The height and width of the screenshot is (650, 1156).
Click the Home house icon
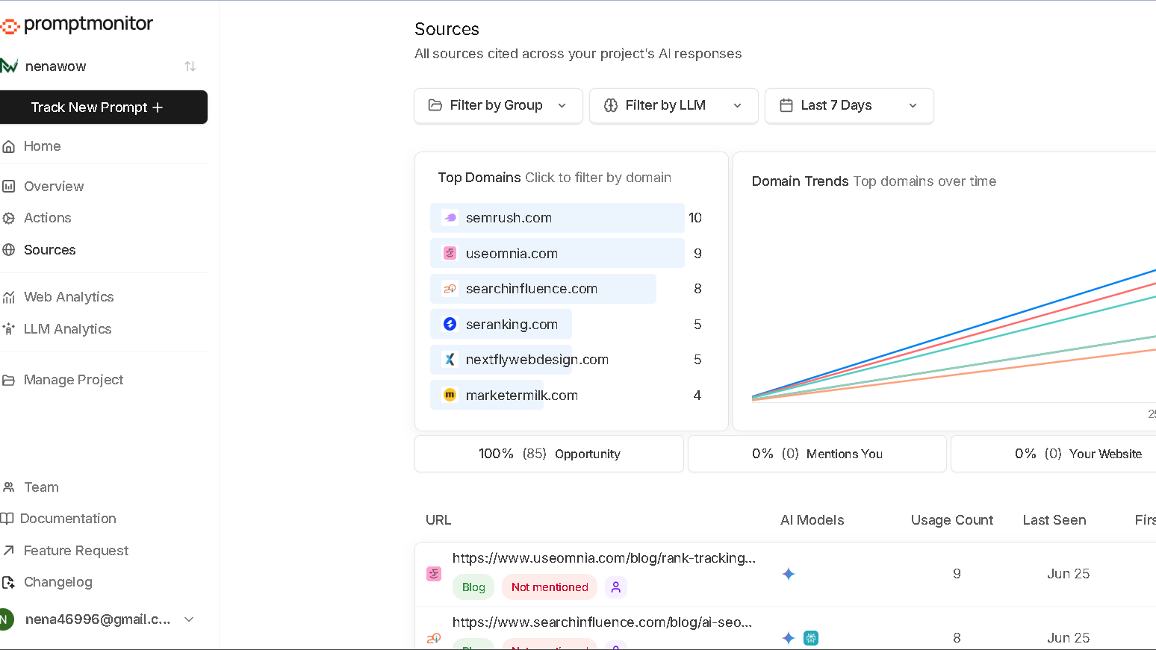coord(9,147)
